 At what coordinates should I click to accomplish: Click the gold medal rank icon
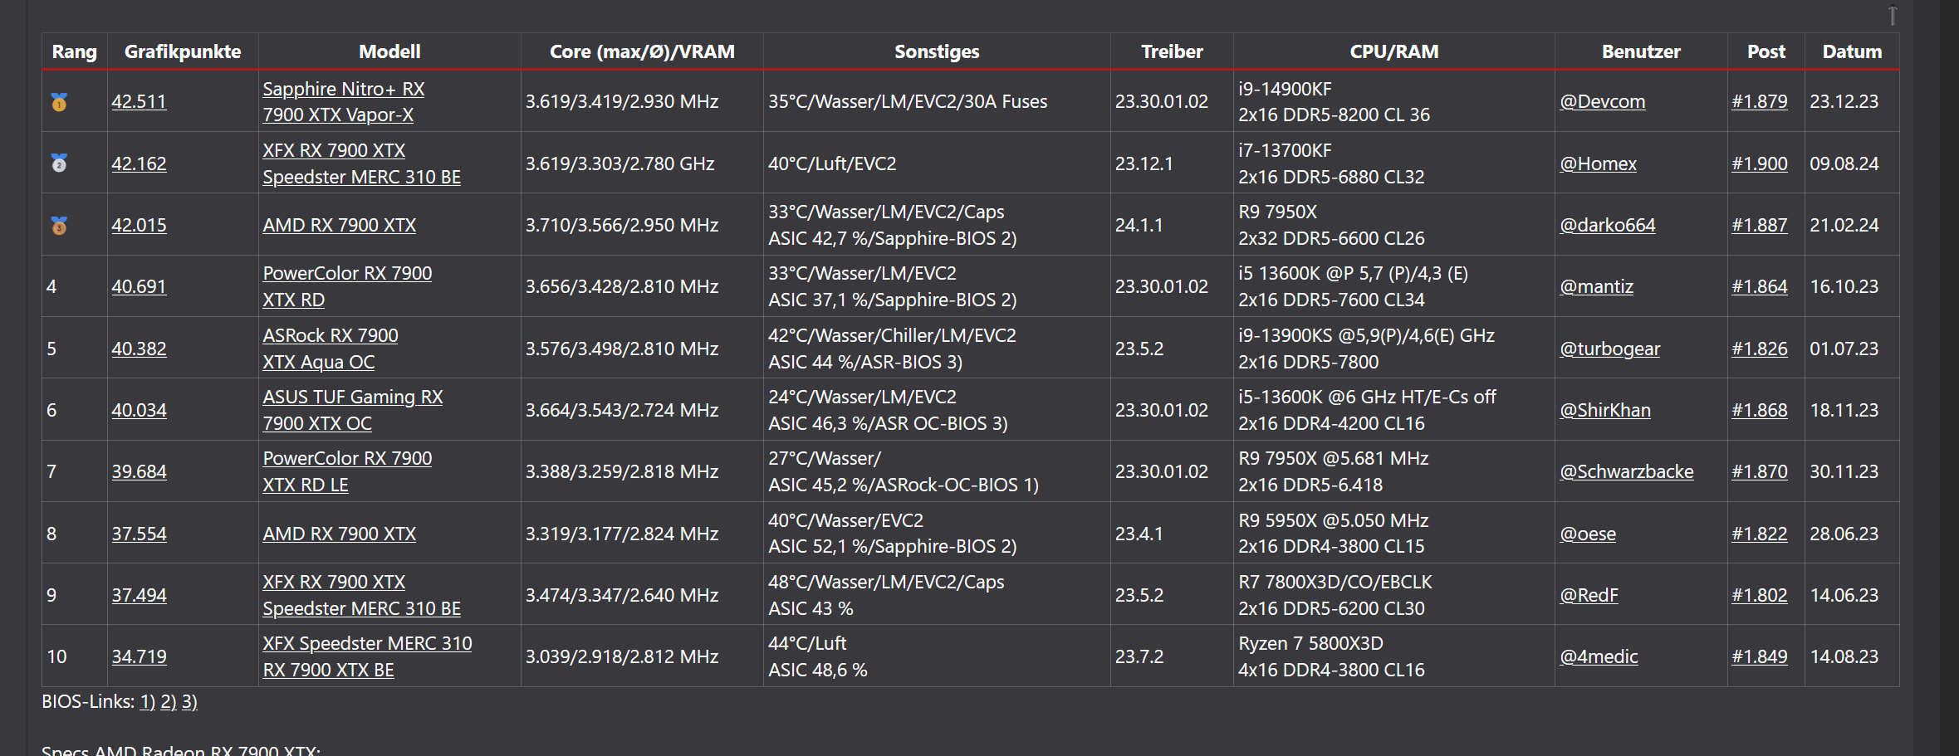point(59,102)
